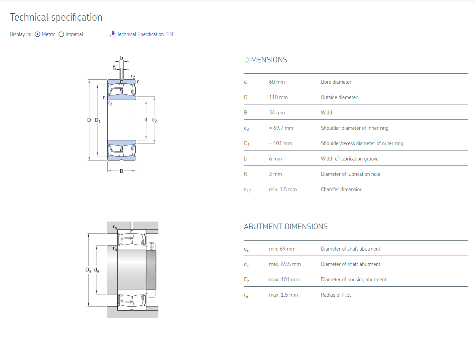
Task: Click the fillet value max. 1.5 mm
Action: pyautogui.click(x=283, y=295)
